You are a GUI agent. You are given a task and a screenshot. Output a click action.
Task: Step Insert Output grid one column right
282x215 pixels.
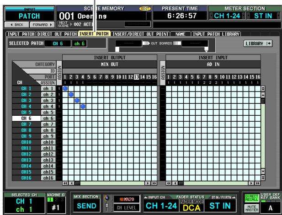point(148,183)
